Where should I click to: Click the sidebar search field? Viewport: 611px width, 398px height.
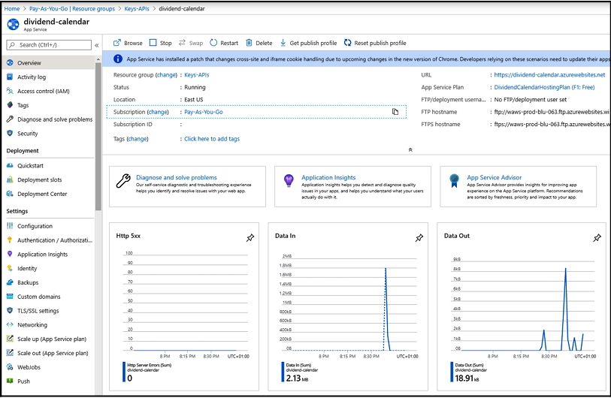pyautogui.click(x=49, y=45)
